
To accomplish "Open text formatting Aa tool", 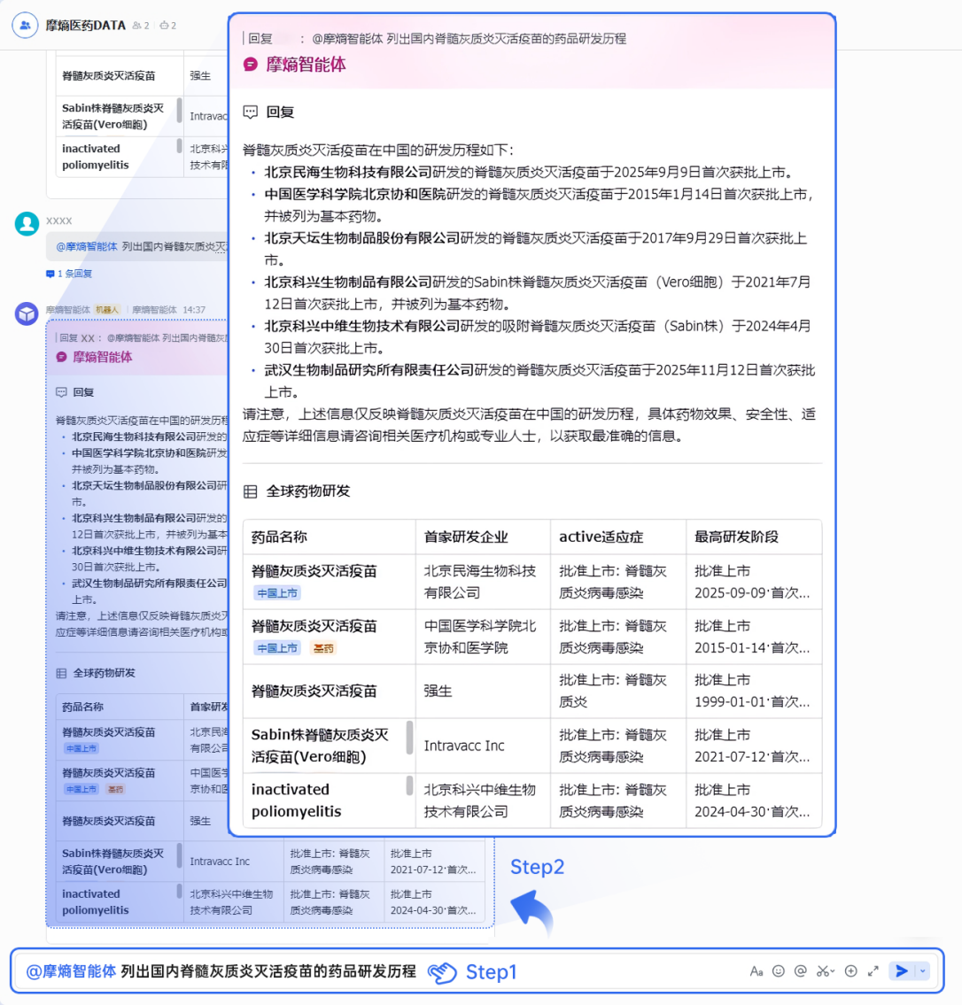I will 756,971.
